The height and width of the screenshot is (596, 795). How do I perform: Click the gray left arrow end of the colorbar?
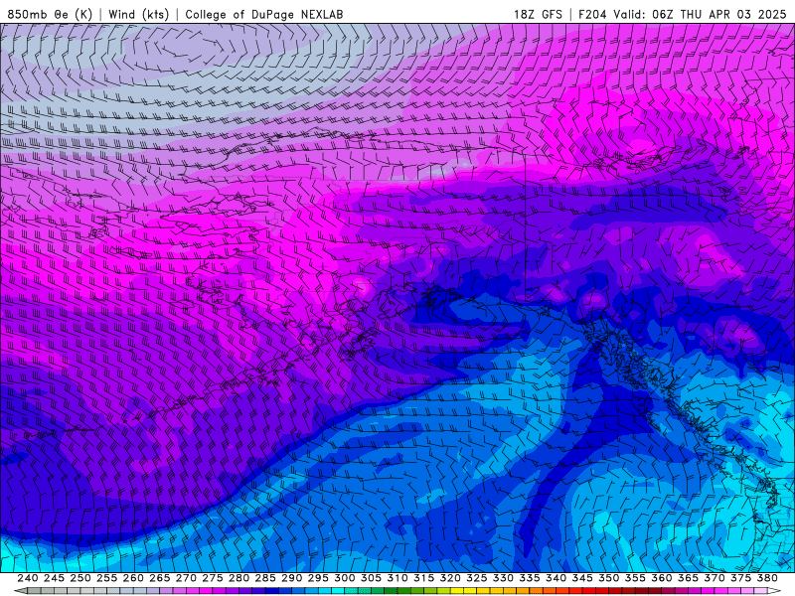click(20, 591)
